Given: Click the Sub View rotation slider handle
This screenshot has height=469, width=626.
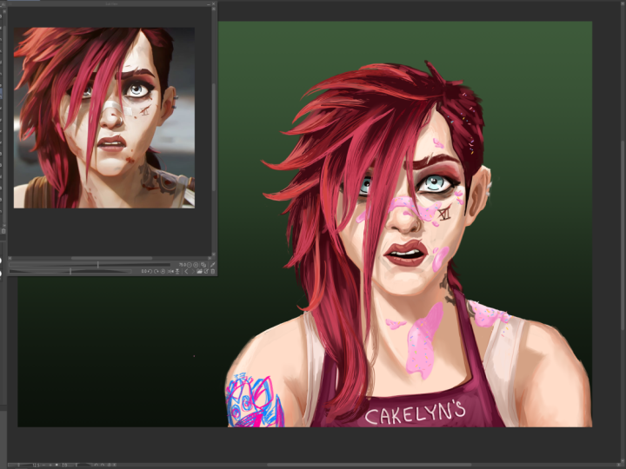Looking at the screenshot, I should tap(70, 271).
